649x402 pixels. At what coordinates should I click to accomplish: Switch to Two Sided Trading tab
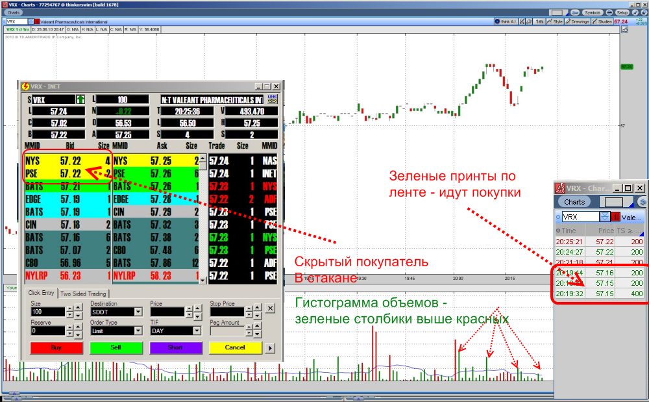coord(83,294)
